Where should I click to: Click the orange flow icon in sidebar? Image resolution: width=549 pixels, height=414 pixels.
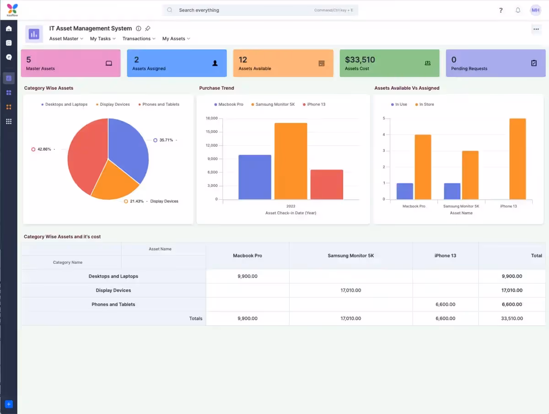8,107
